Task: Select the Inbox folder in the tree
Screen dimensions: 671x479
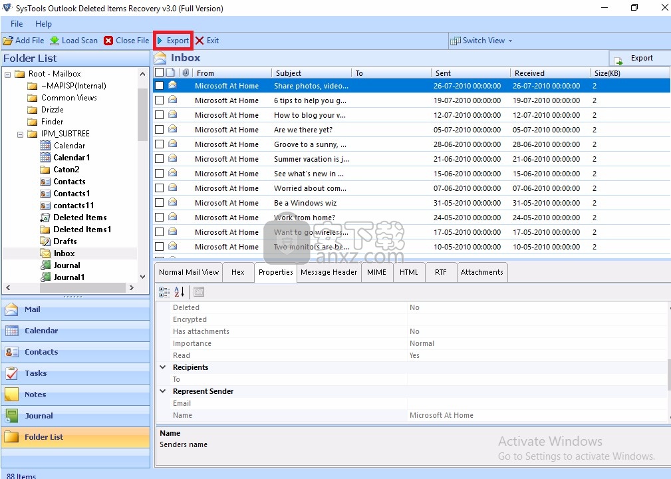Action: 64,253
